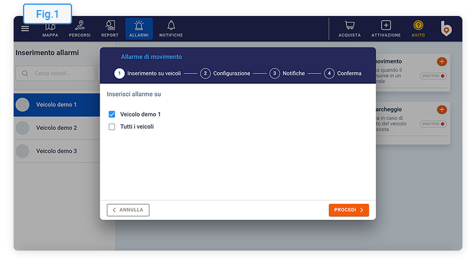Open the Aiuto help icon

pyautogui.click(x=418, y=29)
